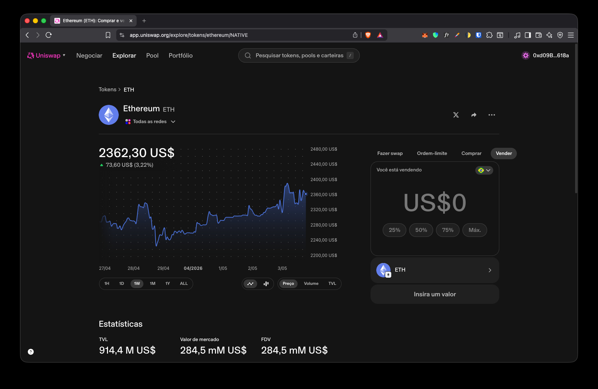Open the Leo AI sparkle icon

point(549,35)
